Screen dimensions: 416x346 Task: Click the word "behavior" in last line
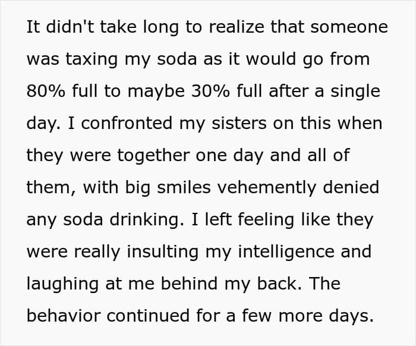[64, 316]
